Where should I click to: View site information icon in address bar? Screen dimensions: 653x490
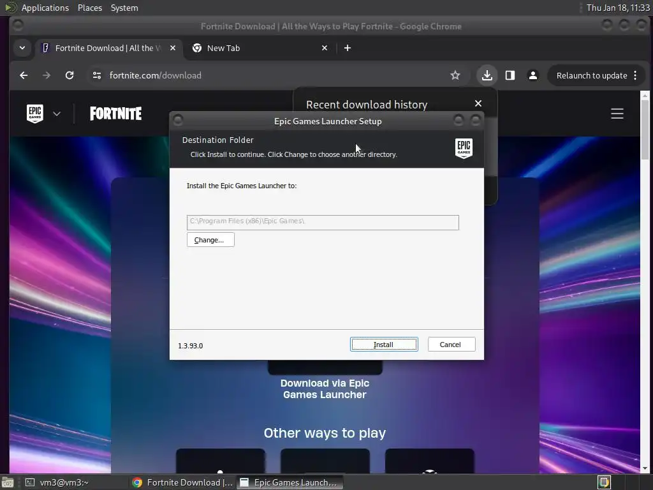coord(97,75)
